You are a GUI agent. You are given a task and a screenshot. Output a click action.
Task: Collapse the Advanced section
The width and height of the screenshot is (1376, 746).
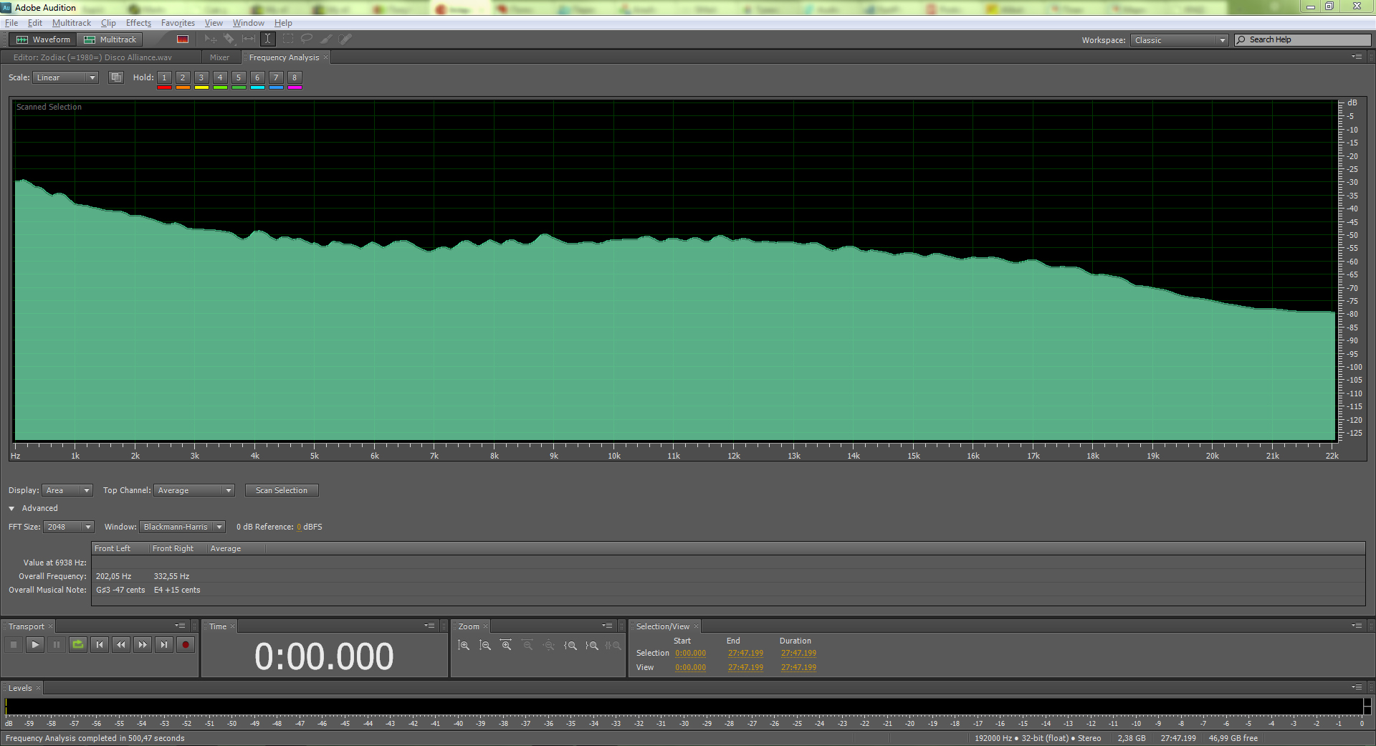pos(12,508)
